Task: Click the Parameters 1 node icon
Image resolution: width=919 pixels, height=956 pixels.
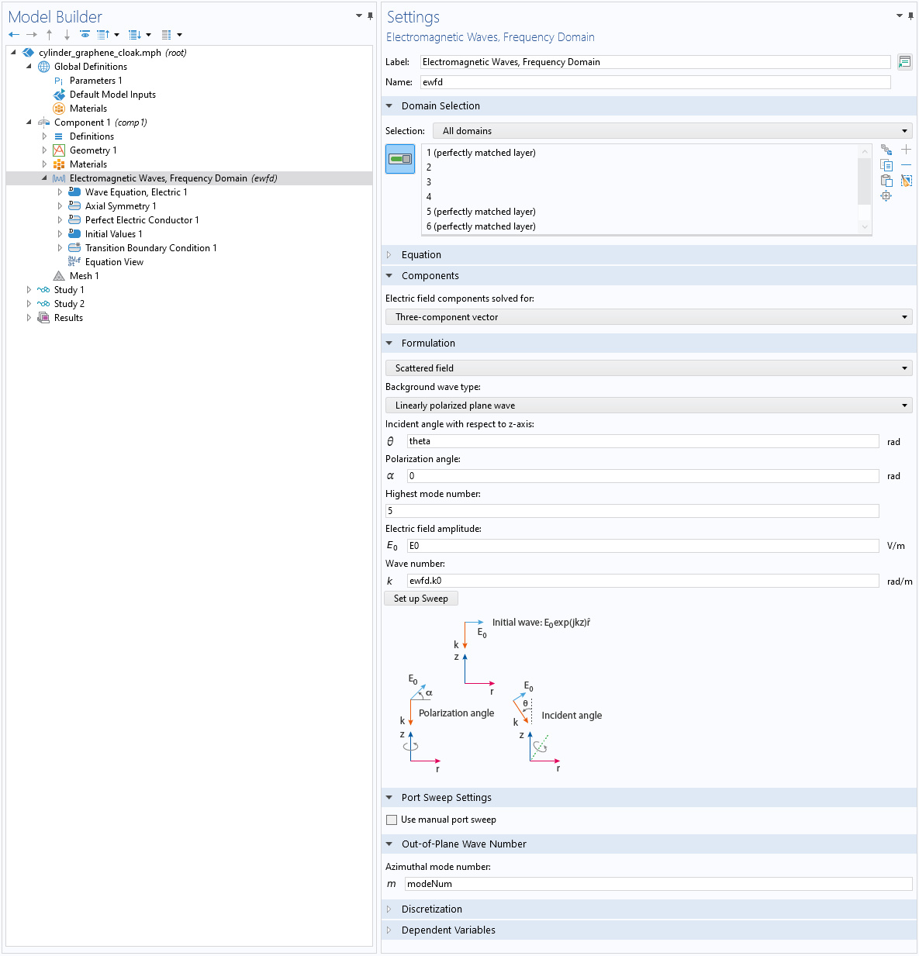Action: click(x=59, y=81)
